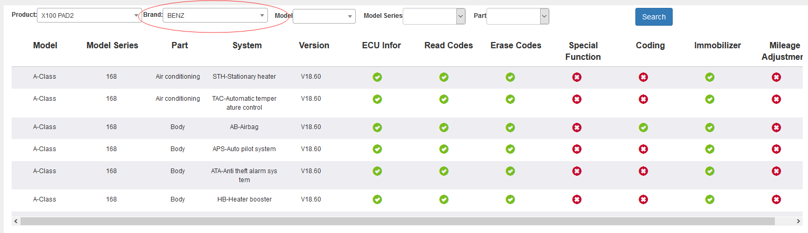Click the System column header
The height and width of the screenshot is (233, 808).
tap(247, 46)
